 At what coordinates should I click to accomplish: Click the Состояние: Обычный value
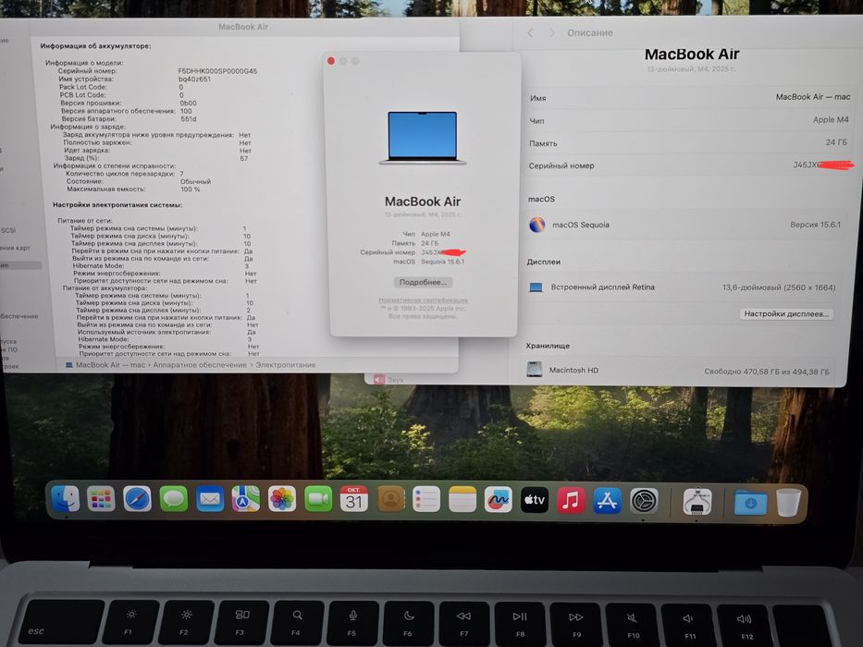coord(195,181)
